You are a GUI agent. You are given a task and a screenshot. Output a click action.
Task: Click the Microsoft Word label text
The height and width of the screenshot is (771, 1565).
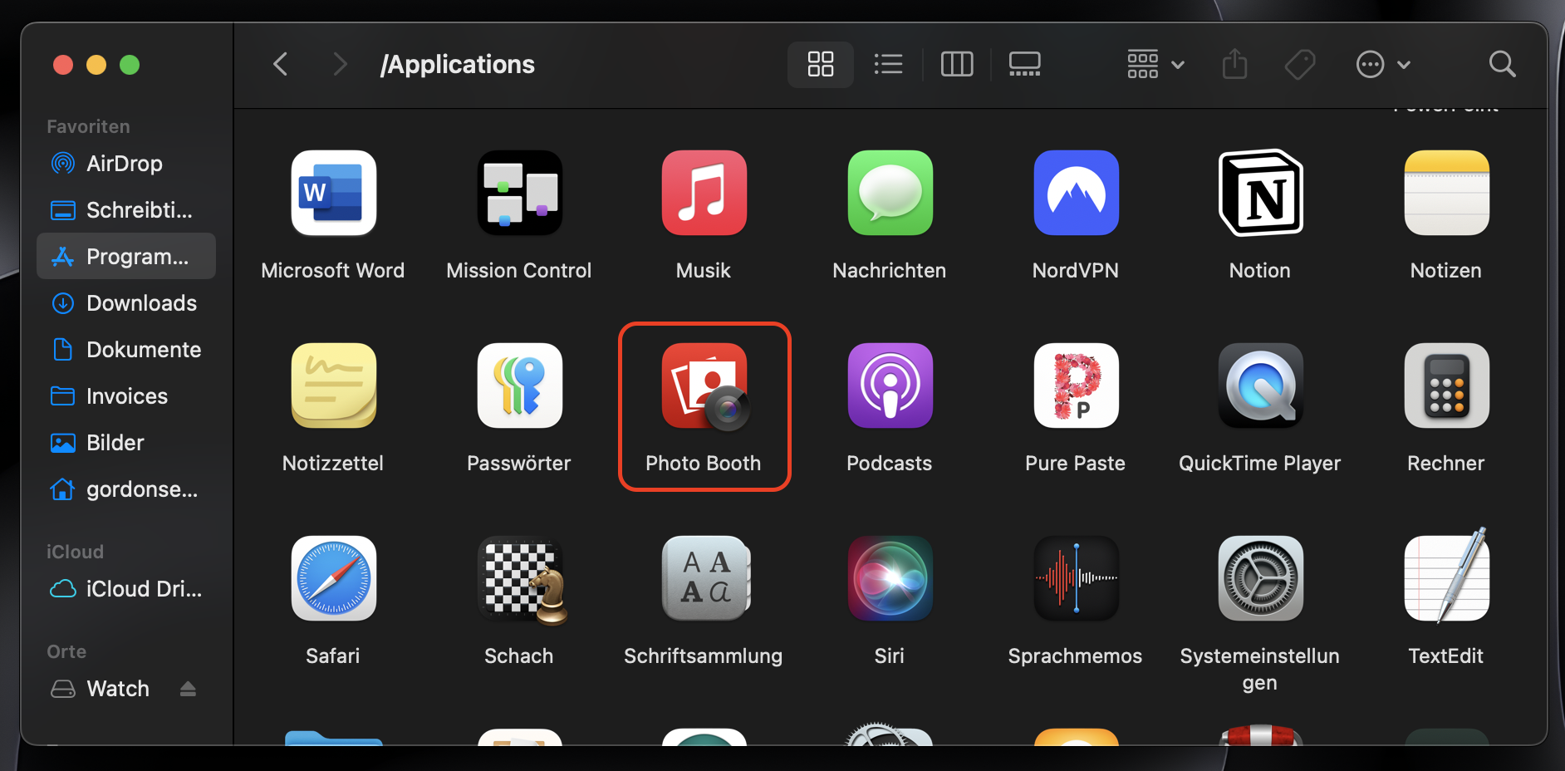[333, 271]
